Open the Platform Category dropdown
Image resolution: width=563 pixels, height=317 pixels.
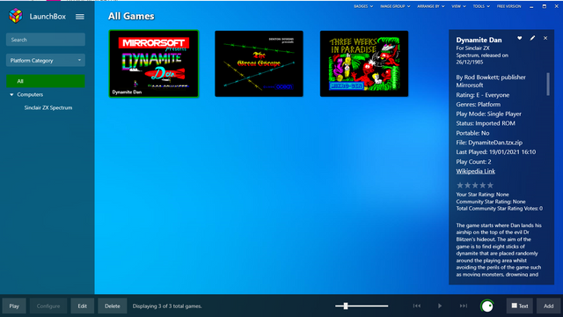click(x=46, y=61)
